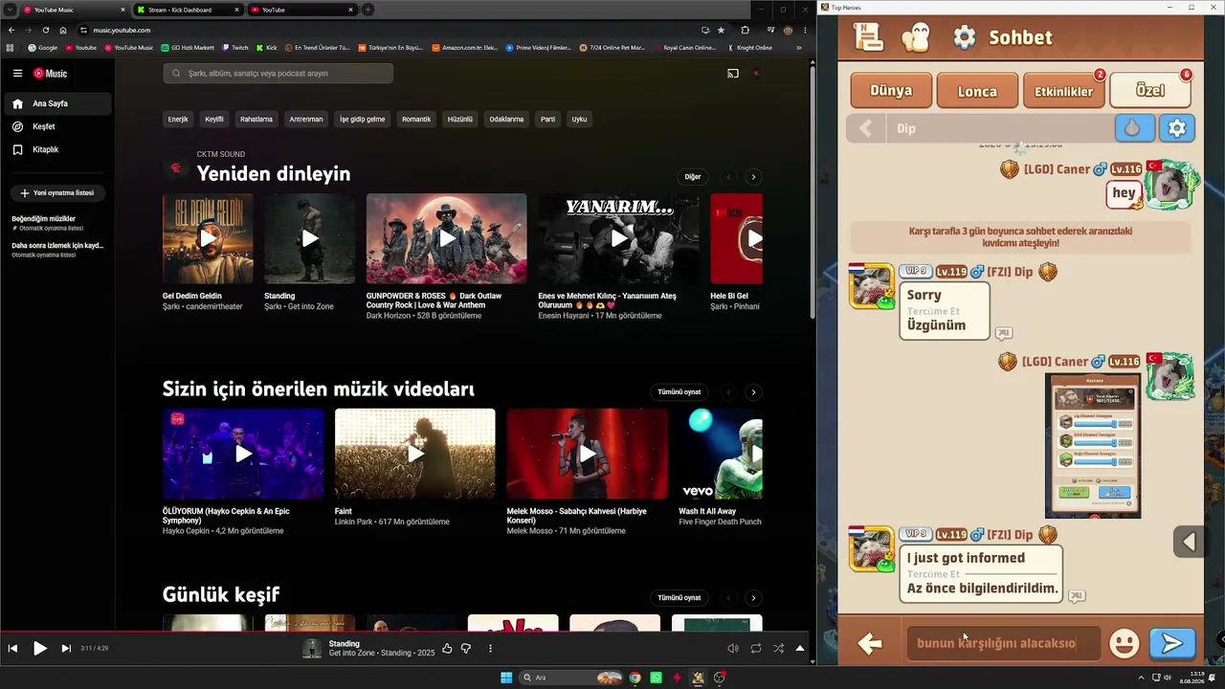Like the song Standing with thumbs up
This screenshot has width=1225, height=689.
pos(447,648)
